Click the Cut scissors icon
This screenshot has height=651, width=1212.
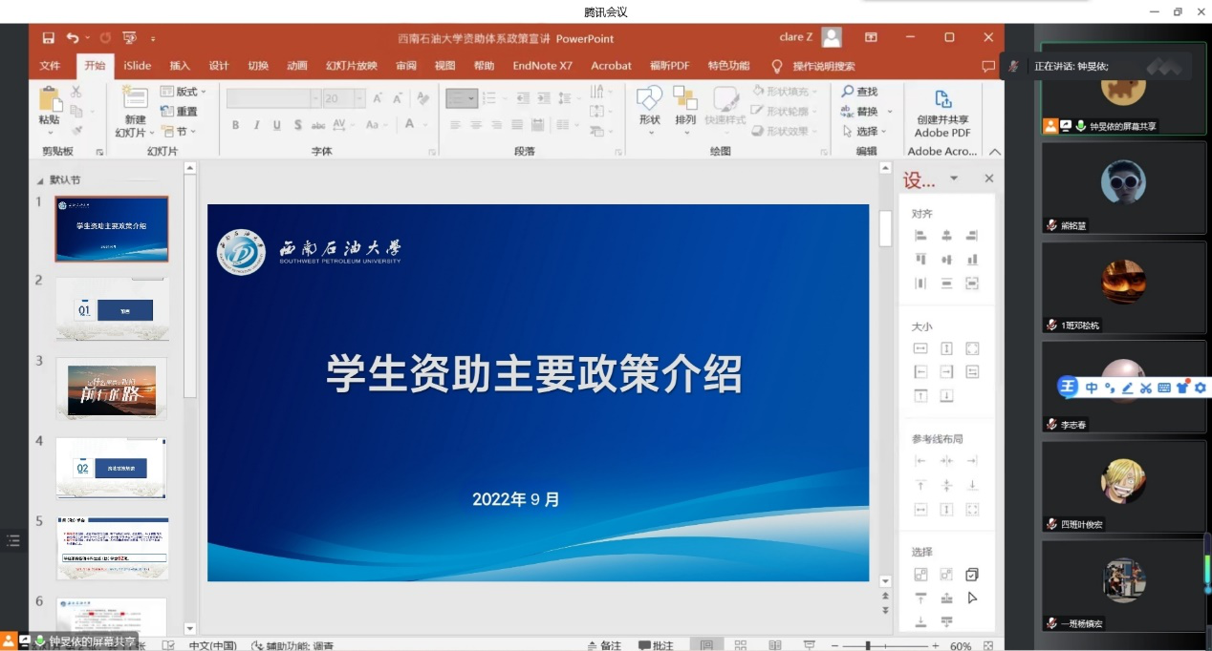tap(76, 92)
